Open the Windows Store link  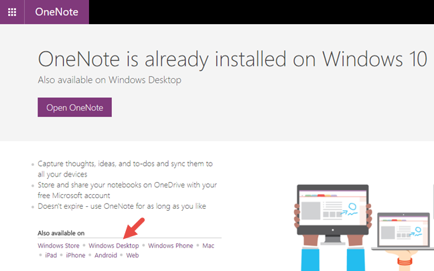[58, 246]
